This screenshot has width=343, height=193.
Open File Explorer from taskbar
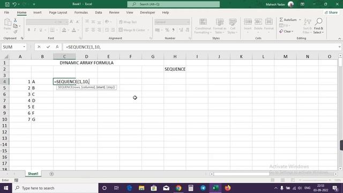click(141, 188)
